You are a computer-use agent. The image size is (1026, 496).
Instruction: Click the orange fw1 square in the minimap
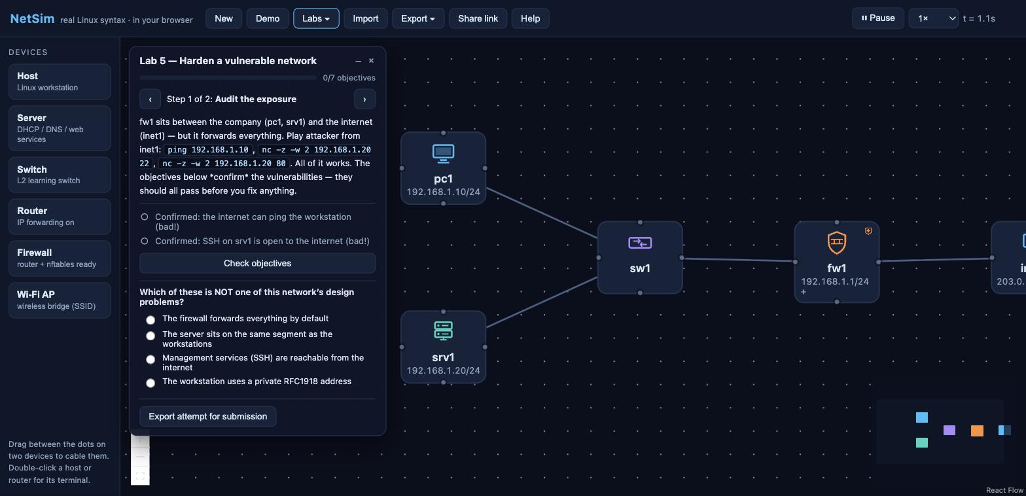(977, 431)
